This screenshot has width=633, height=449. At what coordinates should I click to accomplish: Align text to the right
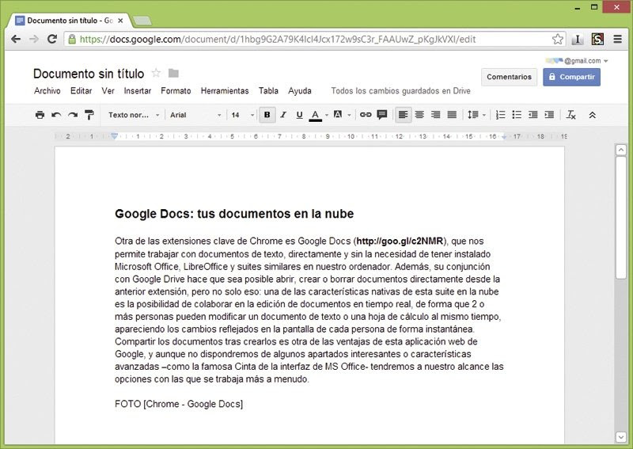(x=436, y=115)
